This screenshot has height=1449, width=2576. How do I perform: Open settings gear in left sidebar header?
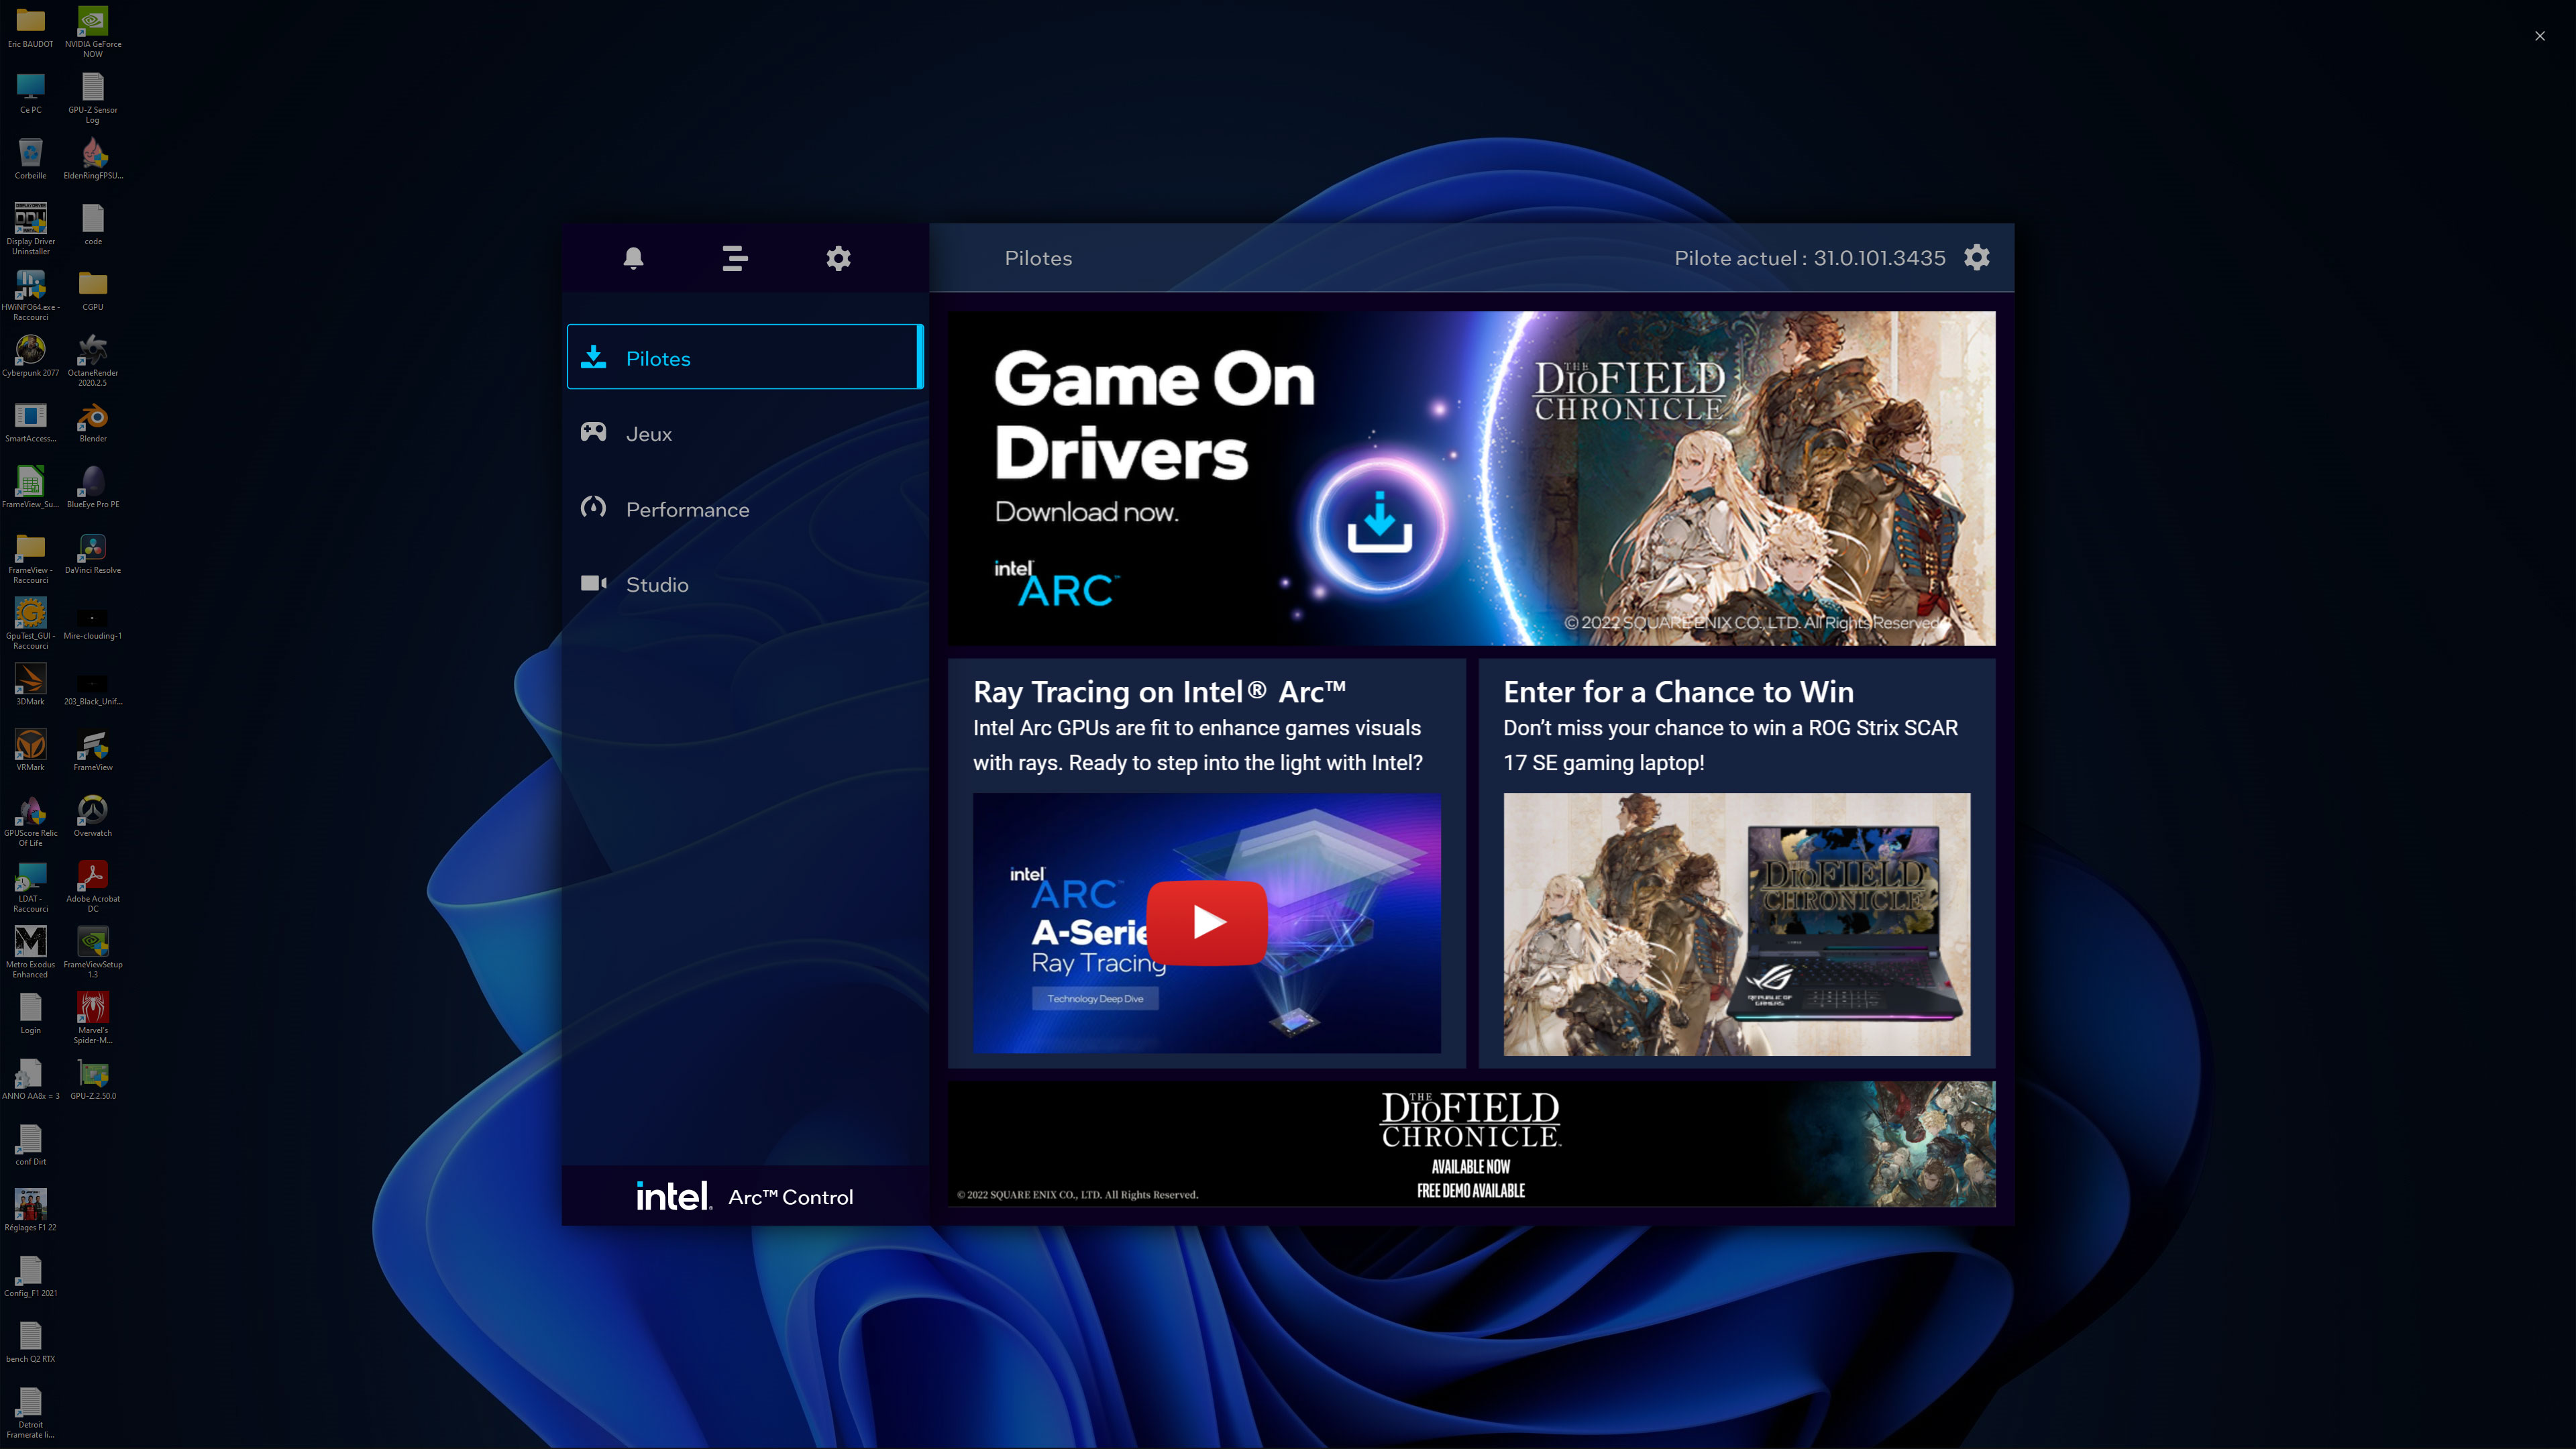point(838,258)
